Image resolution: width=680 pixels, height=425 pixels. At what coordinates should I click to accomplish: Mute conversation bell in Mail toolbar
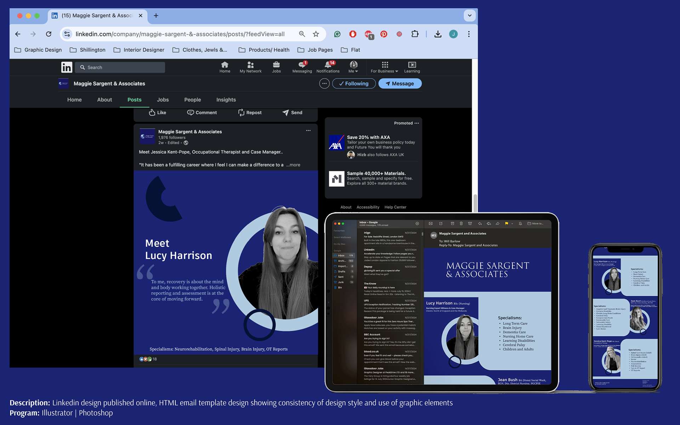coord(520,223)
